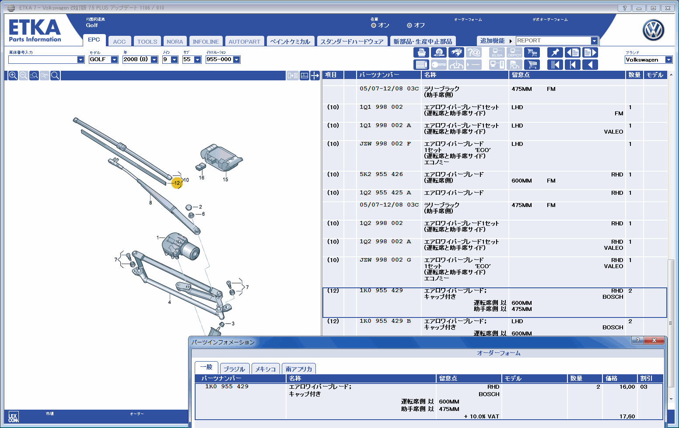Viewport: 679px width, 428px height.
Task: Open the subgroup 55 dropdown
Action: click(197, 59)
